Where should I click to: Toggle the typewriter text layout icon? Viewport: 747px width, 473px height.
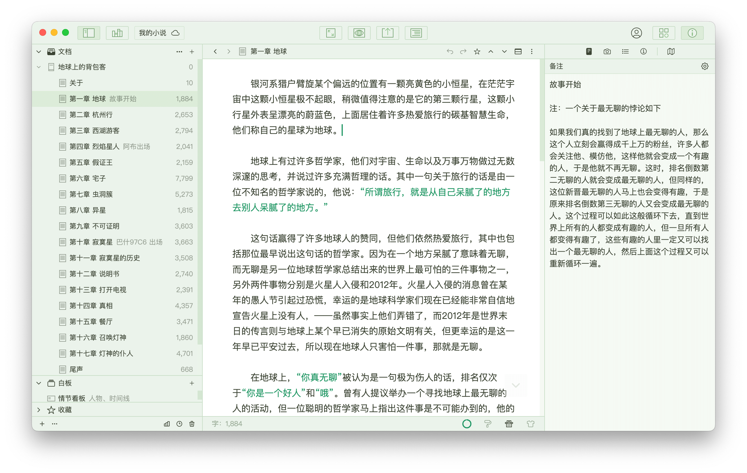(416, 33)
